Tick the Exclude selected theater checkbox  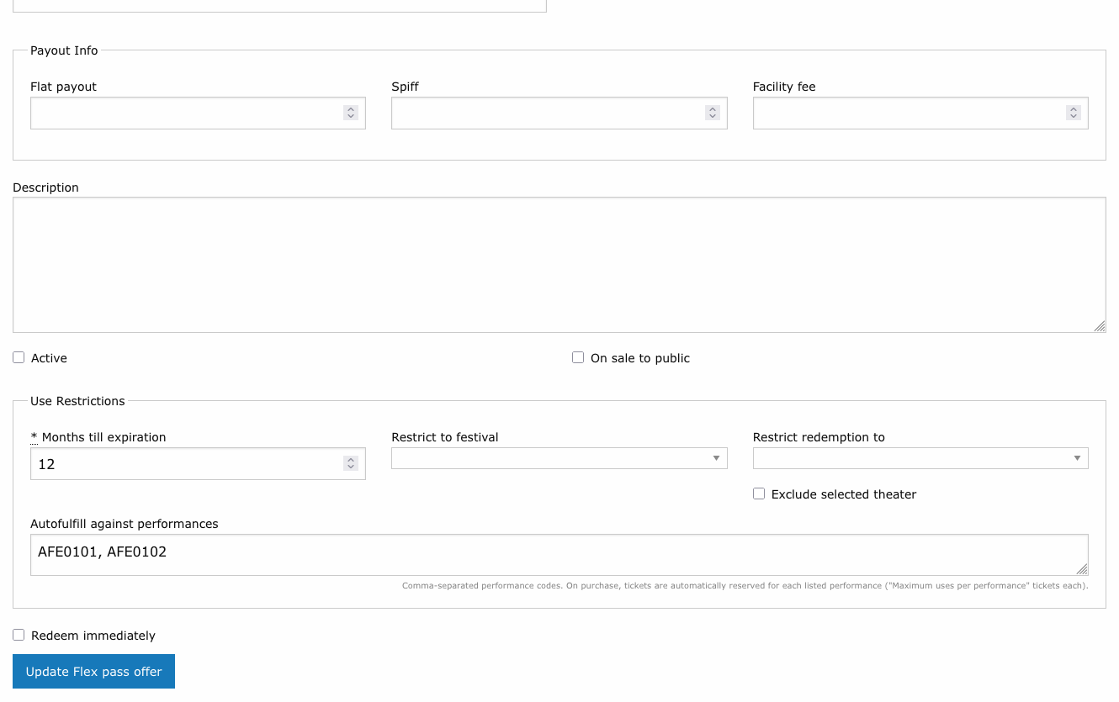[x=759, y=494]
